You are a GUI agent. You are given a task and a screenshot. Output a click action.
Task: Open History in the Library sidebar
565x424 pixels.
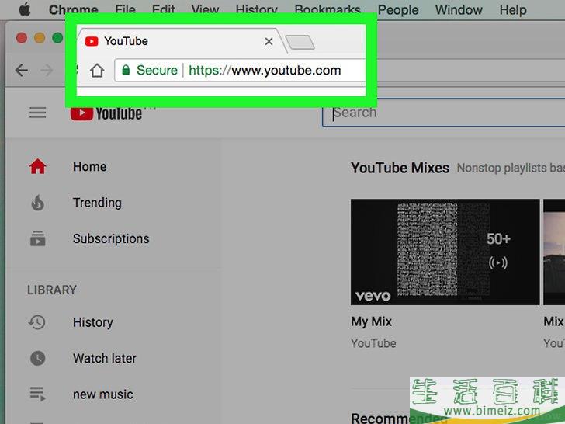[x=93, y=322]
